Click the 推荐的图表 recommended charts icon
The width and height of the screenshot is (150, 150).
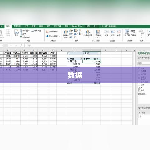click(66, 32)
